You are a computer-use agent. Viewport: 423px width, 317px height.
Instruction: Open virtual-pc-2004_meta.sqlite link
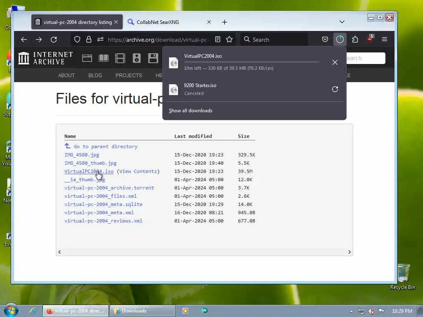tap(103, 204)
